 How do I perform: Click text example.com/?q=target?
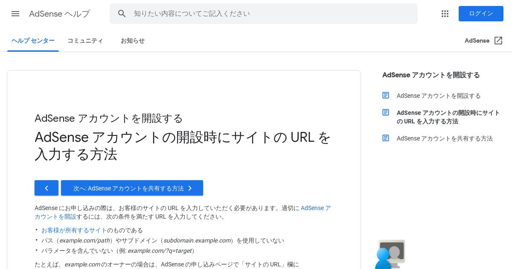(160, 251)
